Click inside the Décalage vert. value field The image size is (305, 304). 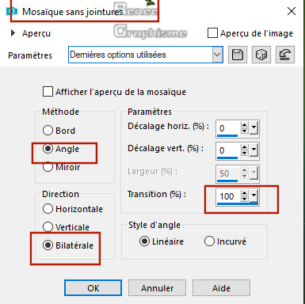228,150
